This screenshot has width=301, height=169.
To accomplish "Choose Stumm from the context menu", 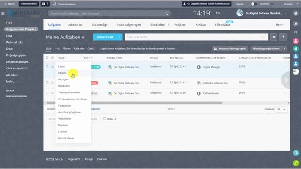I will tap(62, 73).
